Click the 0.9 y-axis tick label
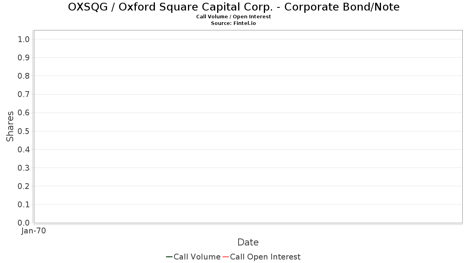 click(x=24, y=58)
